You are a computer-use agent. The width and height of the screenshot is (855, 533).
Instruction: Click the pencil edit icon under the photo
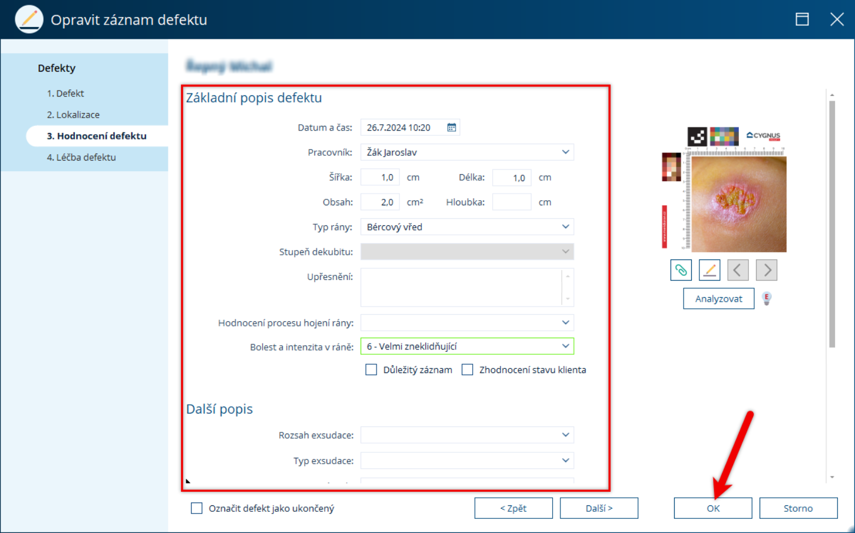[709, 270]
